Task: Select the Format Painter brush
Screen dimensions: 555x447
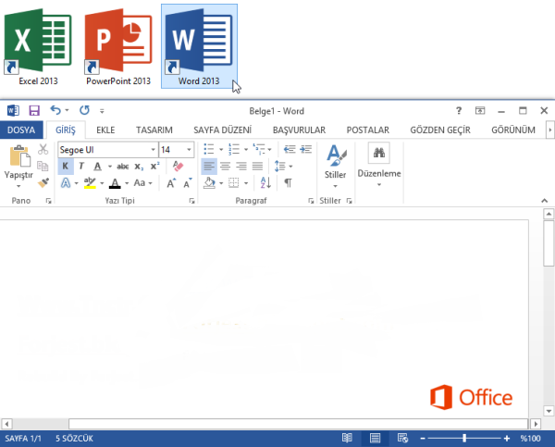Action: pos(43,182)
